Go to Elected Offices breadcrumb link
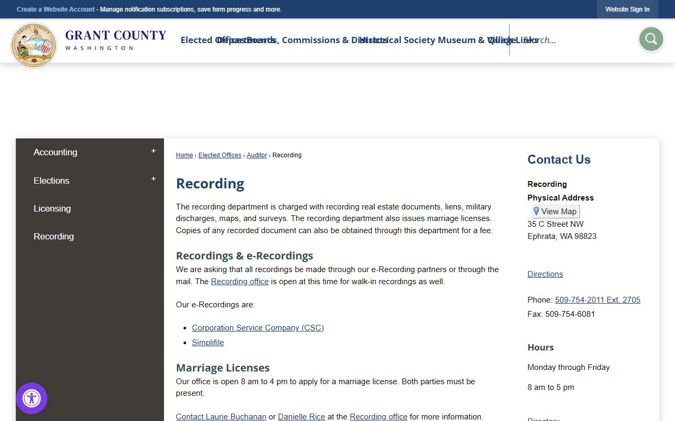Viewport: 675px width, 421px height. pos(220,155)
